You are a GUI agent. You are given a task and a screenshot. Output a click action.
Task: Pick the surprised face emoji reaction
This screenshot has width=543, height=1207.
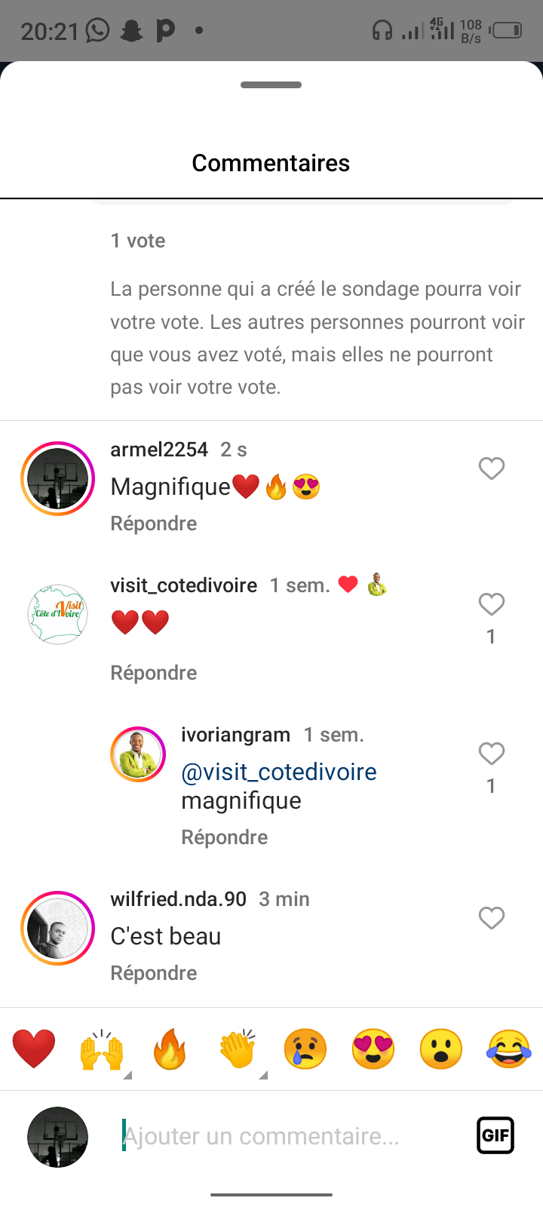click(441, 1049)
